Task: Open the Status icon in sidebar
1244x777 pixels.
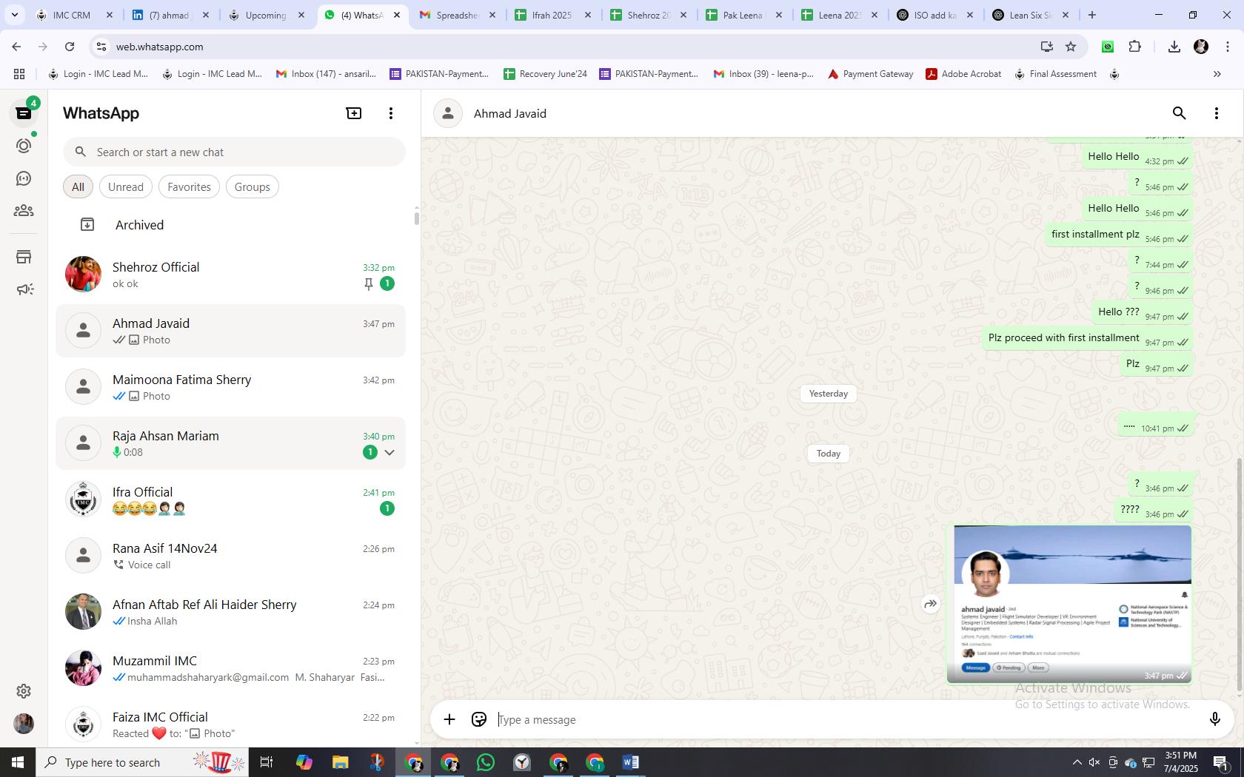Action: [x=24, y=146]
